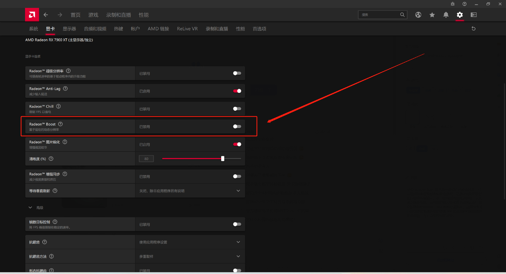The height and width of the screenshot is (274, 506).
Task: Show help for 帧数目标控制
Action: click(x=55, y=222)
